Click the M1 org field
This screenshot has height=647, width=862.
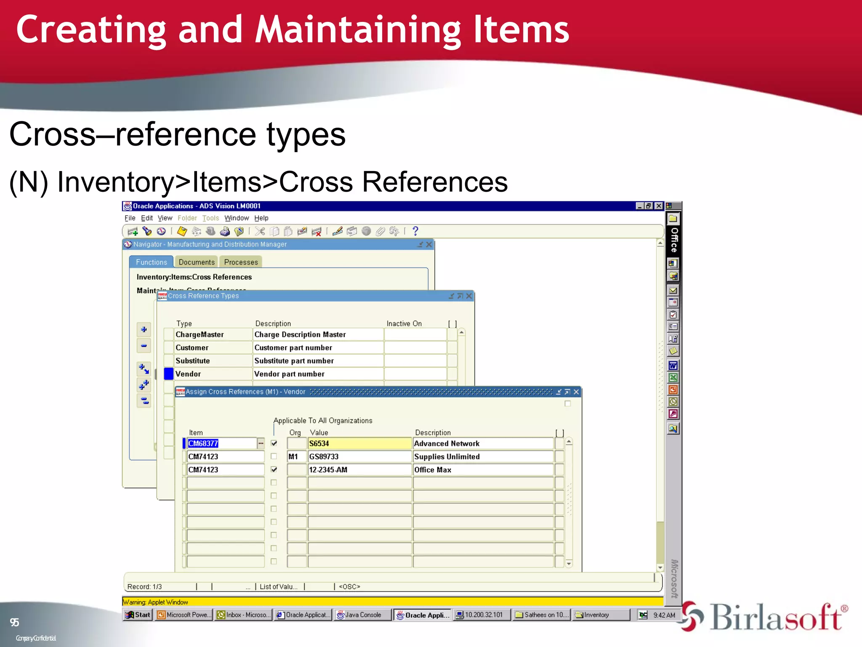pyautogui.click(x=297, y=456)
